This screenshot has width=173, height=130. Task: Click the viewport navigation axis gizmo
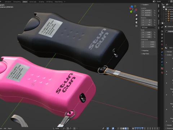(133, 9)
